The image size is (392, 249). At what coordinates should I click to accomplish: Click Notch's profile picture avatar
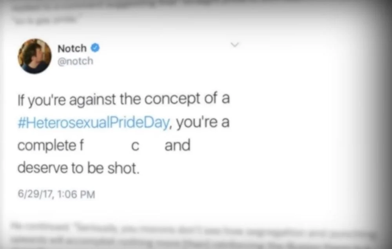[34, 56]
